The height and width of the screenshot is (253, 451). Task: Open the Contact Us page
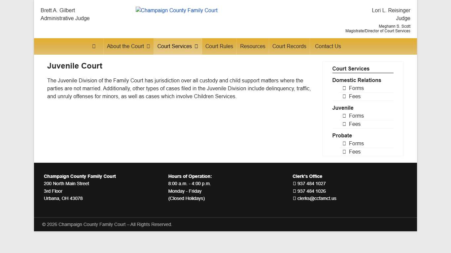click(328, 46)
